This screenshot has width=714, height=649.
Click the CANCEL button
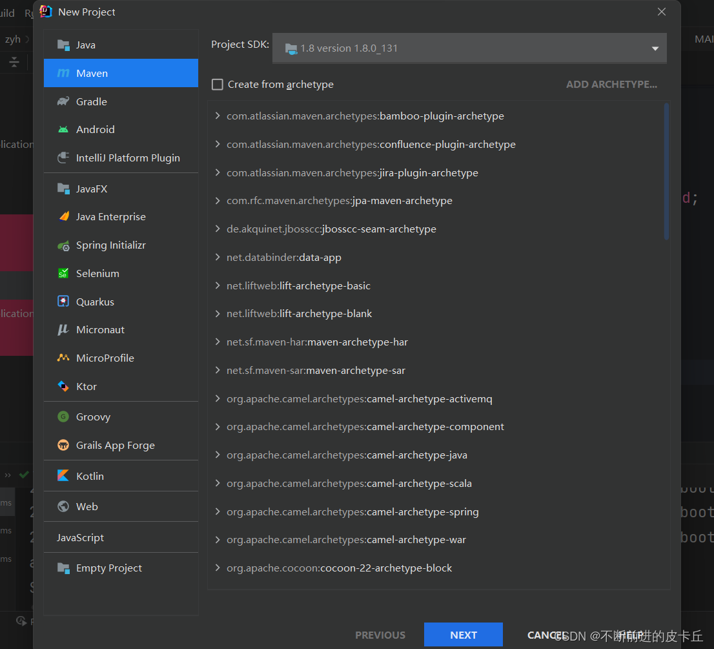547,635
